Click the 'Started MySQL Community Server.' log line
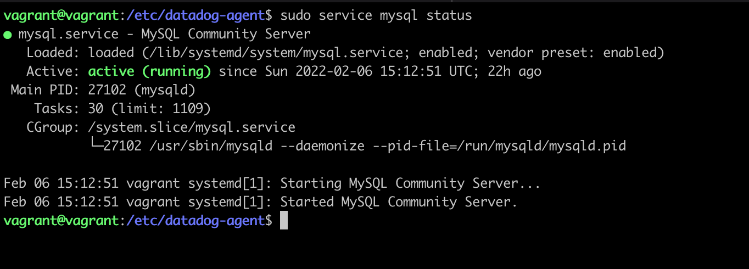 (x=399, y=202)
